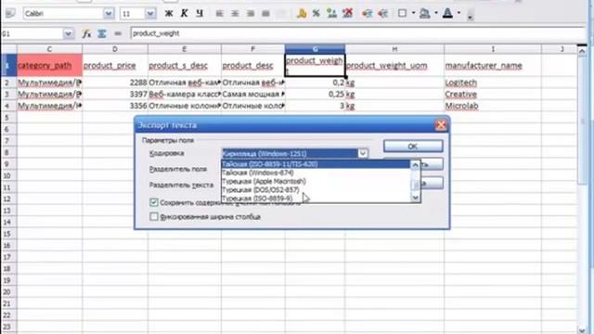This screenshot has width=594, height=334.
Task: Click the Microlab cell
Action: point(493,106)
